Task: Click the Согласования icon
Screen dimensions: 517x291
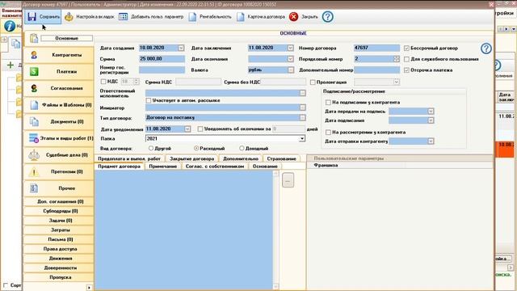Action: pos(34,88)
